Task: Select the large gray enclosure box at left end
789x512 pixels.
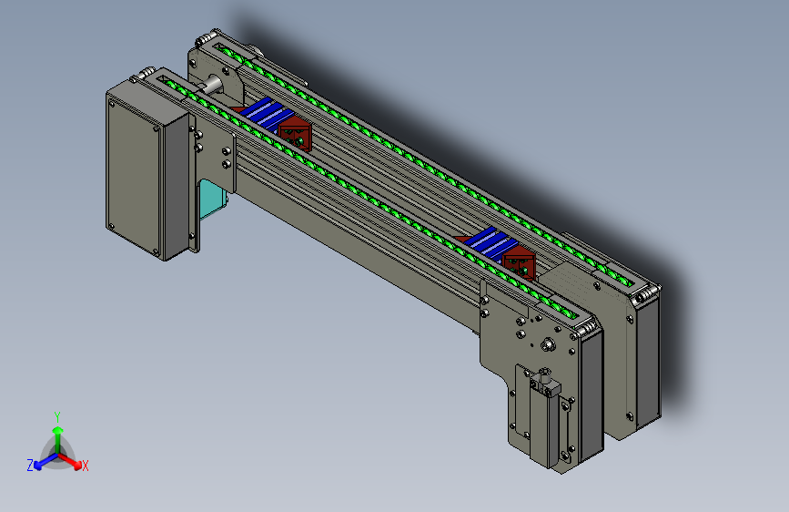Action: point(147,171)
